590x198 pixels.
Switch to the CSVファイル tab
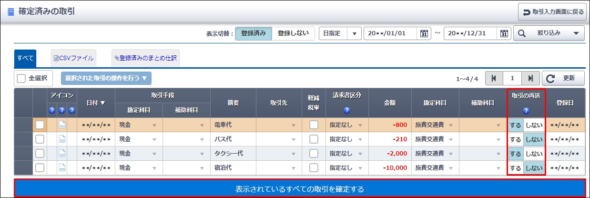tap(74, 58)
